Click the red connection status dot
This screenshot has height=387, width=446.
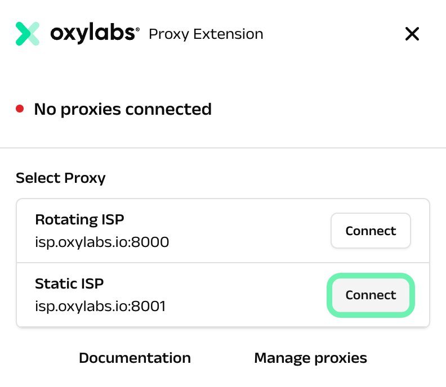(x=20, y=109)
